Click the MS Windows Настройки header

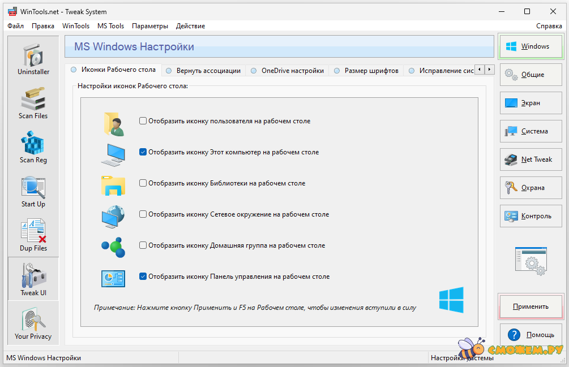(134, 47)
